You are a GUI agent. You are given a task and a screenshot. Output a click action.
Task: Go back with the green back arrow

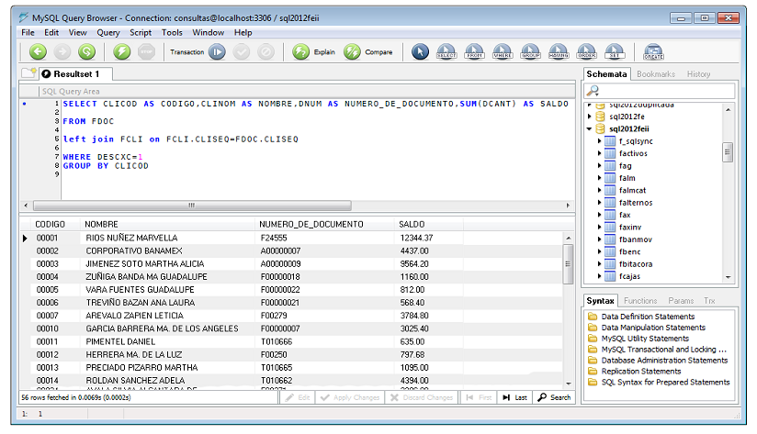[38, 51]
